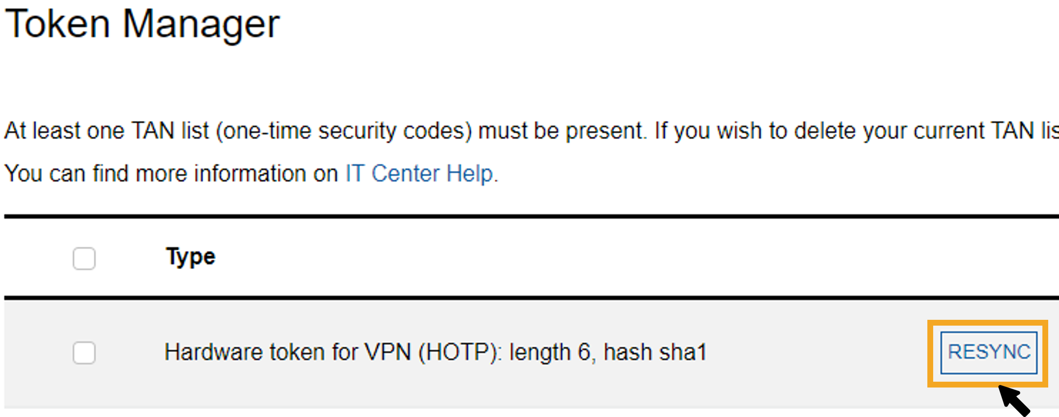Resync the hardware token
The height and width of the screenshot is (417, 1059).
coord(988,353)
